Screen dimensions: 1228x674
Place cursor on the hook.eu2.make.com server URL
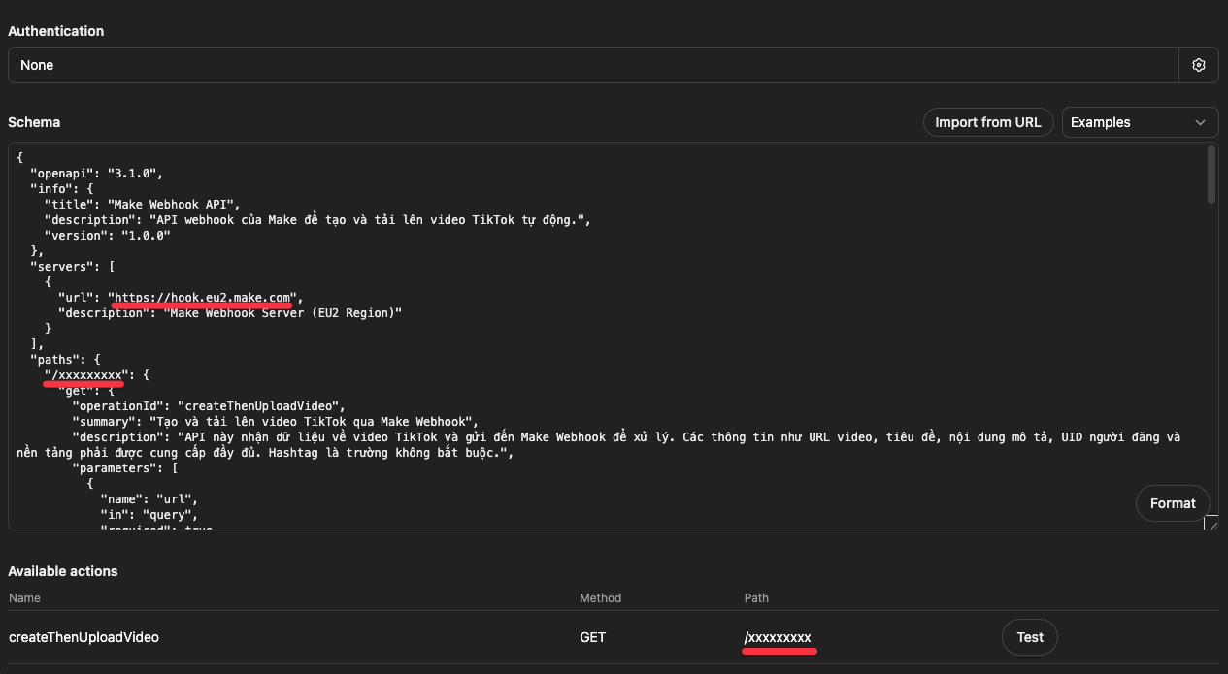(x=204, y=297)
